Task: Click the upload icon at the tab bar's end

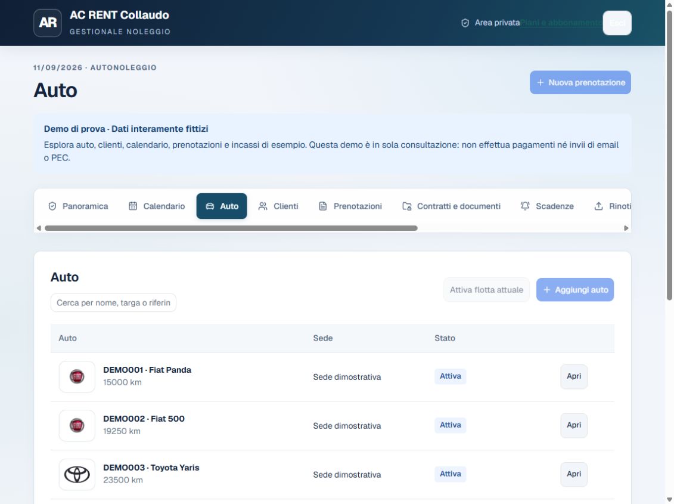Action: point(598,206)
